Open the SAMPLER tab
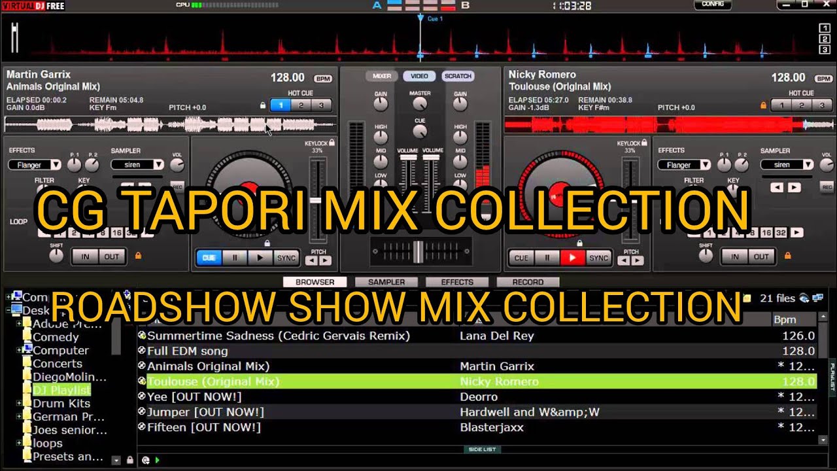Image resolution: width=837 pixels, height=471 pixels. pos(386,282)
